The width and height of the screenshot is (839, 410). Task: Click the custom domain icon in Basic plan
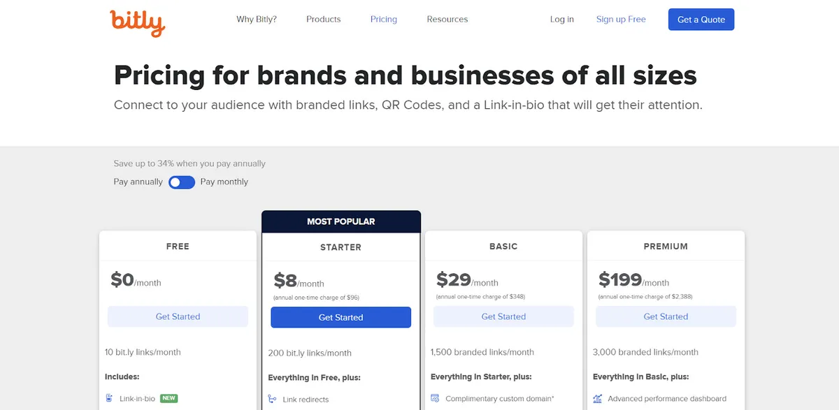click(x=434, y=400)
